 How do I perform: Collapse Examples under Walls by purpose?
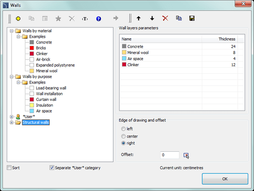point(18,83)
